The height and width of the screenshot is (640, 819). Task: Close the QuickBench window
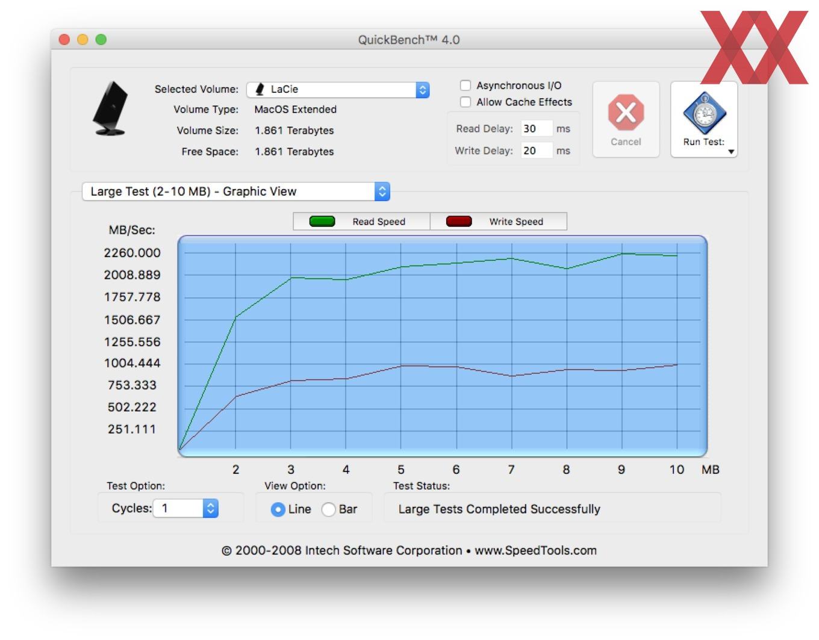64,40
